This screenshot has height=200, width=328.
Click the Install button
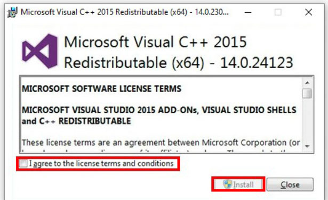238,185
